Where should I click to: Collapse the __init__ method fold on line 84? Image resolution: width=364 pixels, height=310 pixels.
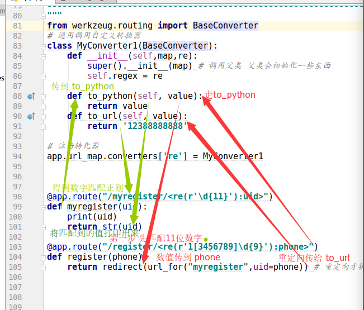tap(43, 56)
